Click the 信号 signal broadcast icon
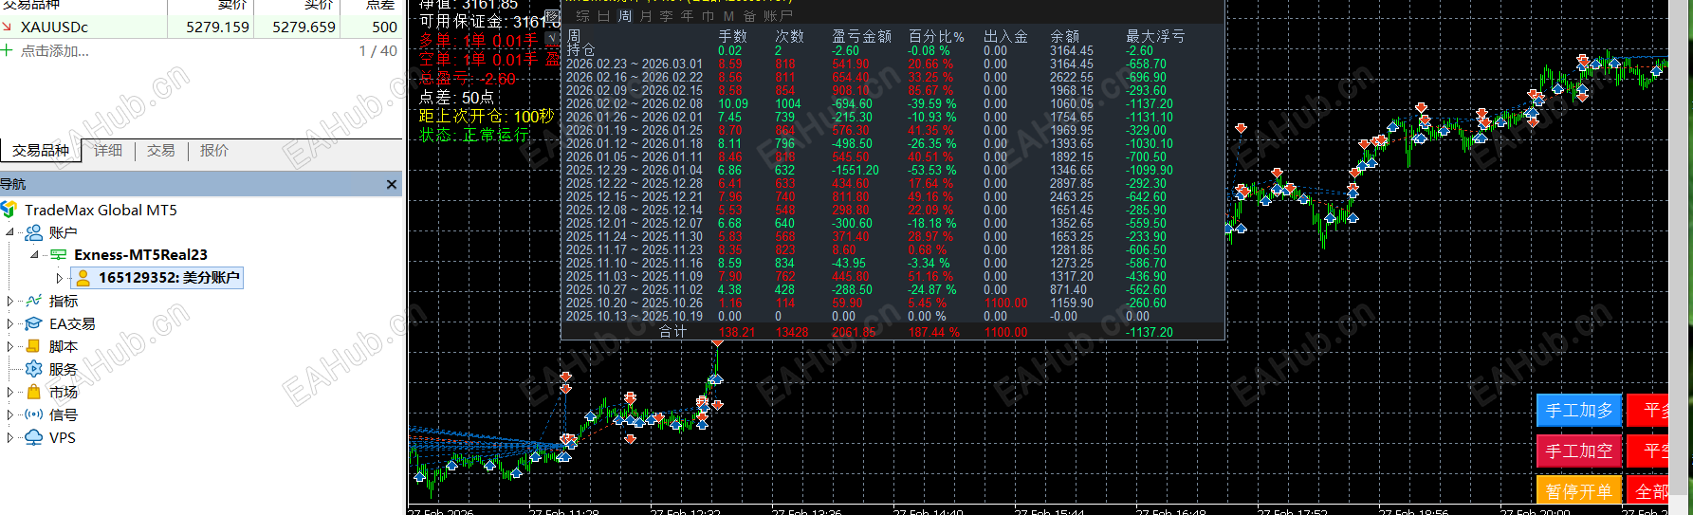Viewport: 1693px width, 515px height. (34, 414)
